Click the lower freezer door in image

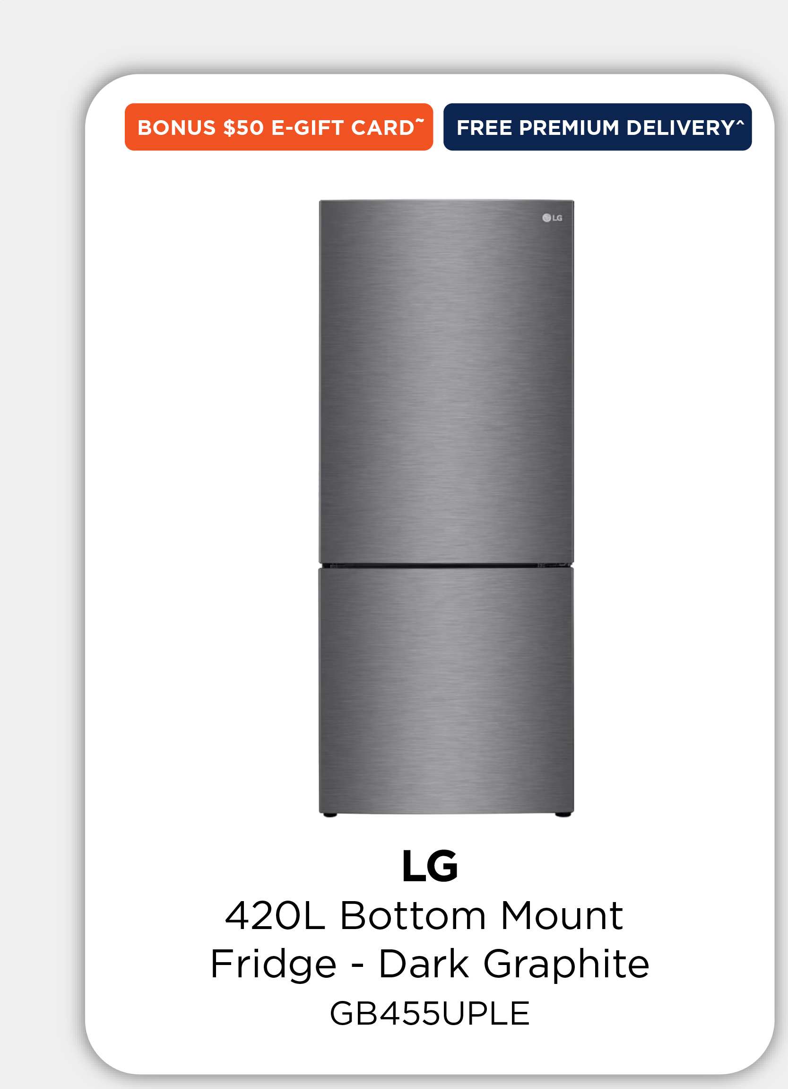[x=446, y=690]
